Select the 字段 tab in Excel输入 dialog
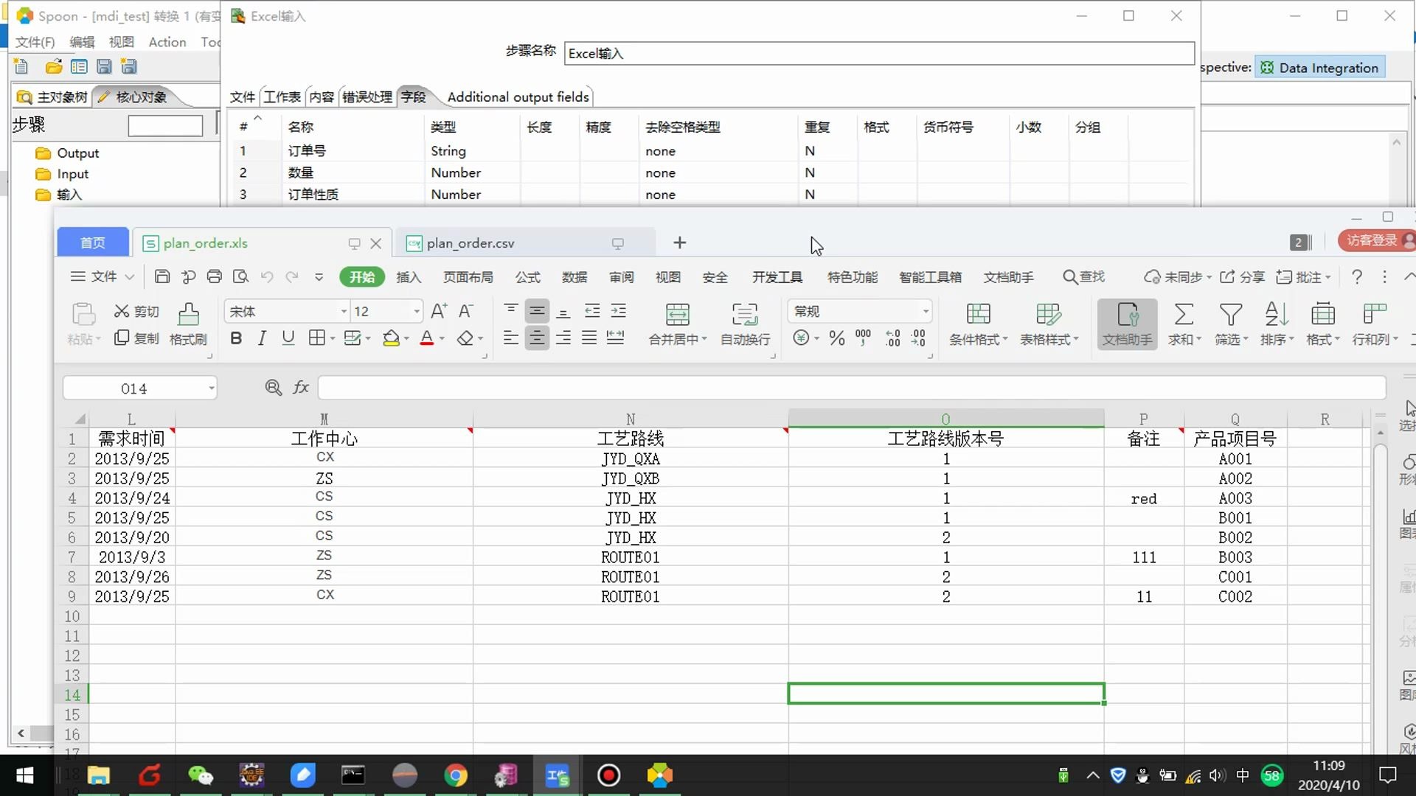Image resolution: width=1416 pixels, height=796 pixels. point(412,97)
